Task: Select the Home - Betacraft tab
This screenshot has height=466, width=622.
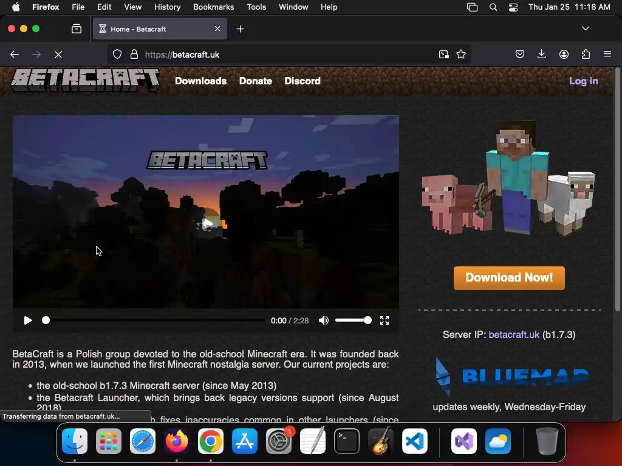Action: [160, 29]
